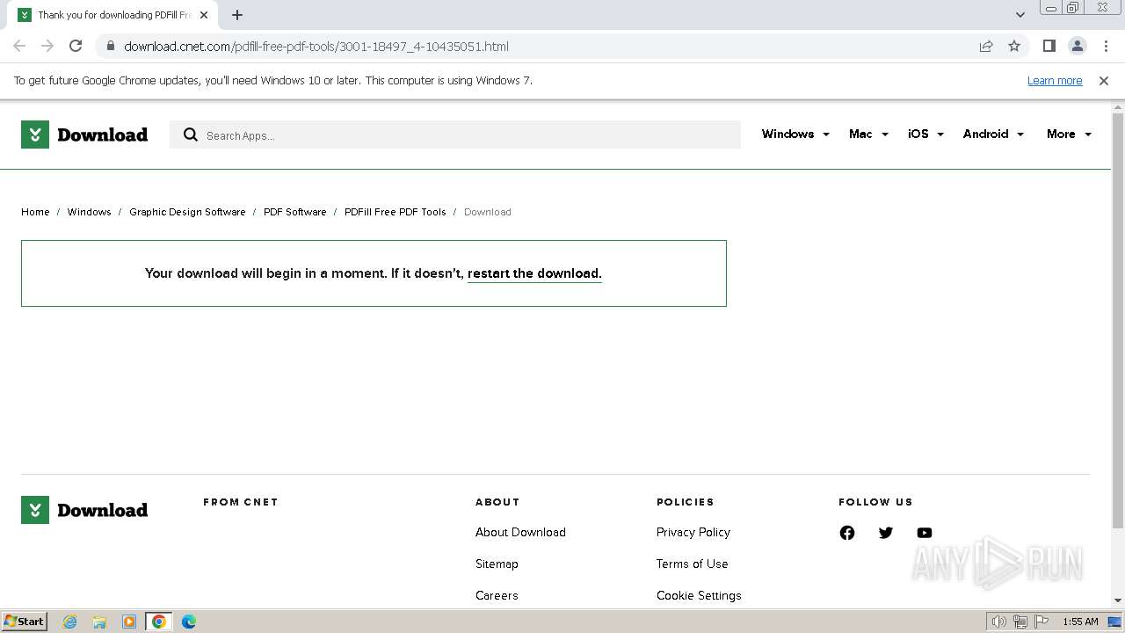Open About Download footer link
1125x633 pixels.
point(520,532)
